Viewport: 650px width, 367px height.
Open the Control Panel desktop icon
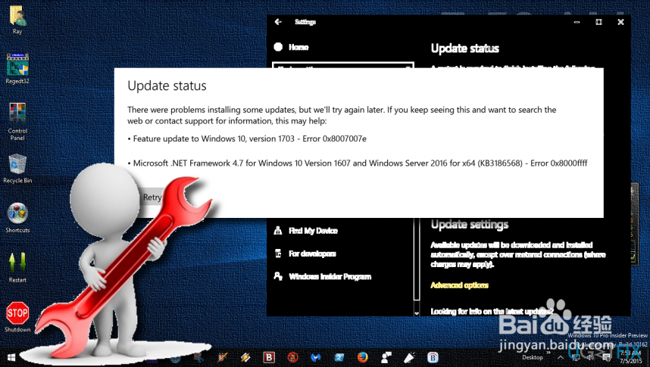[x=17, y=122]
